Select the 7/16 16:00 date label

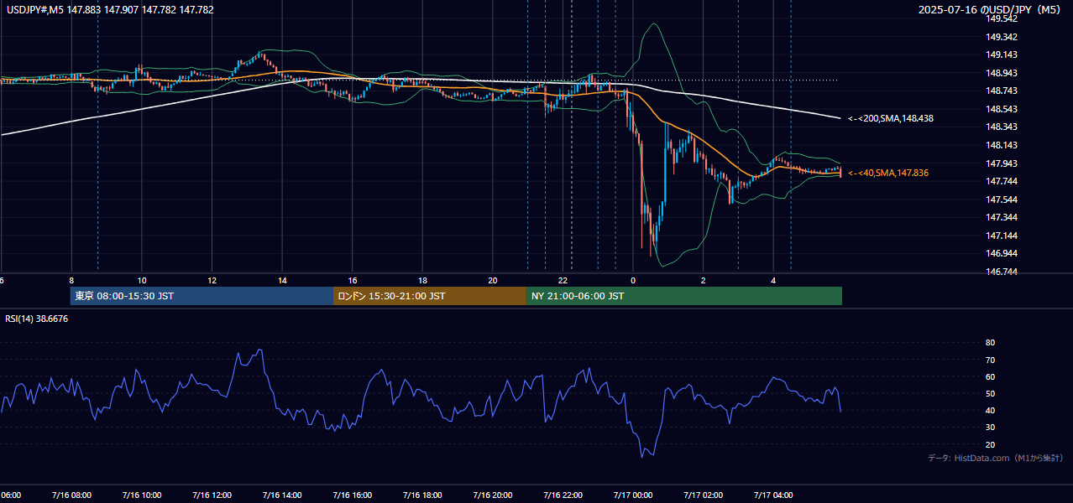[x=352, y=495]
